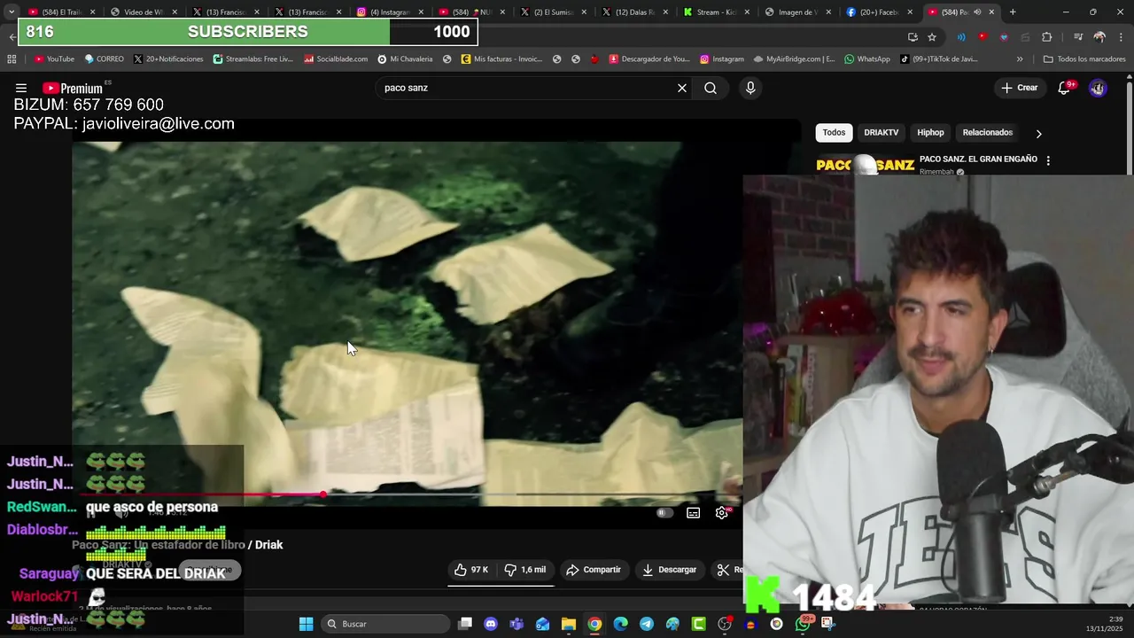
Task: Open options menu for 'PACO SANZ. EL GRAN ENGAÑO'
Action: 1048,160
